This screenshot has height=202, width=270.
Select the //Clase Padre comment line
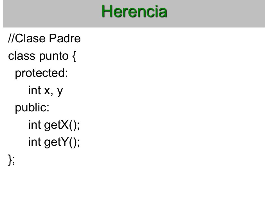(44, 38)
